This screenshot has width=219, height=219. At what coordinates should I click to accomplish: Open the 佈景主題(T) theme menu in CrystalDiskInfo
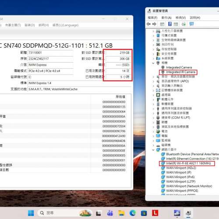(x=13, y=25)
